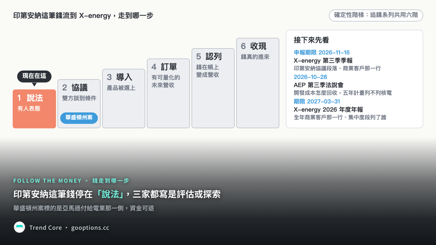The width and height of the screenshot is (436, 245).
Task: Click the Trend Core brand name
Action: pyautogui.click(x=46, y=228)
